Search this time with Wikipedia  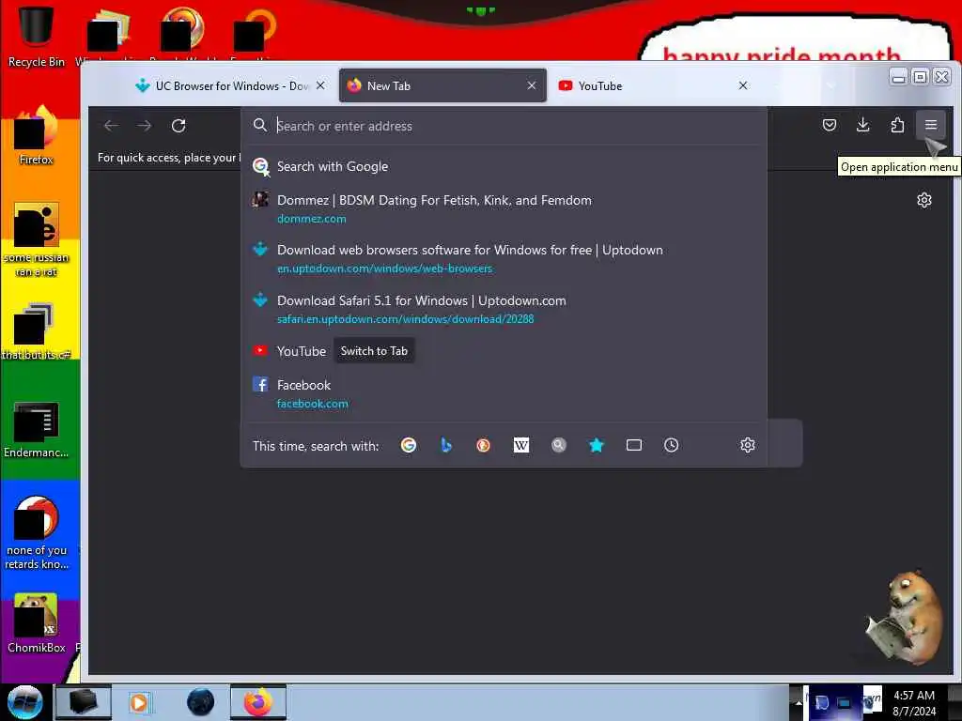click(520, 445)
